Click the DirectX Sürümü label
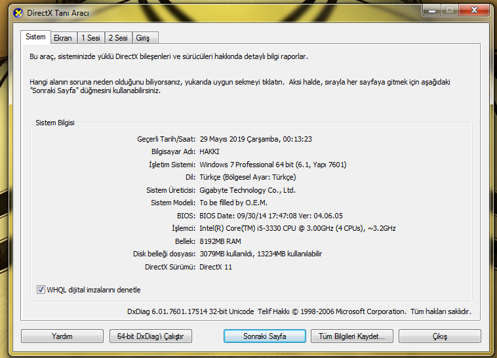The width and height of the screenshot is (497, 358). 170,267
